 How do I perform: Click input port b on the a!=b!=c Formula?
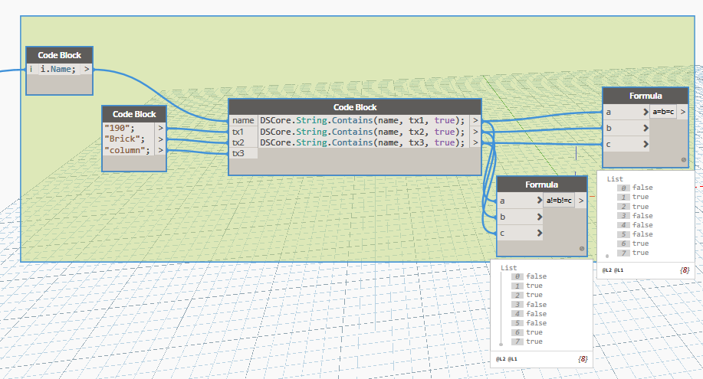click(x=516, y=217)
